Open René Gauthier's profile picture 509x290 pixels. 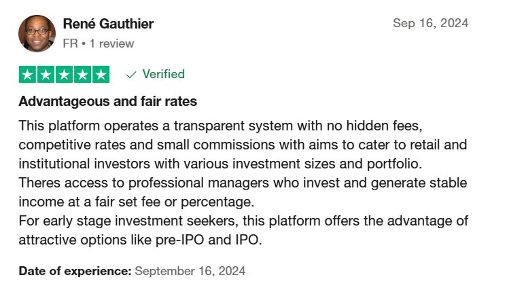37,33
